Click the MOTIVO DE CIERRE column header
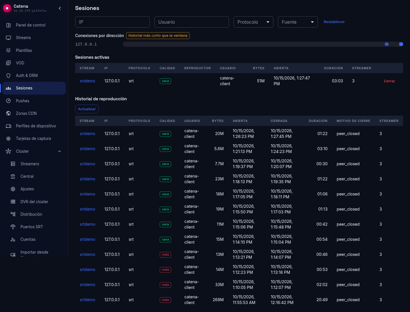The width and height of the screenshot is (410, 312). point(353,121)
